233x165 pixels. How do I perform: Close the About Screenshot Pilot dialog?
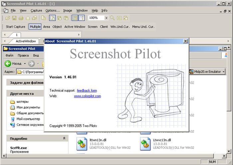click(185, 41)
